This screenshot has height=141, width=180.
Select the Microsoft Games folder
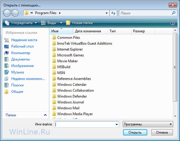pyautogui.click(x=68, y=55)
